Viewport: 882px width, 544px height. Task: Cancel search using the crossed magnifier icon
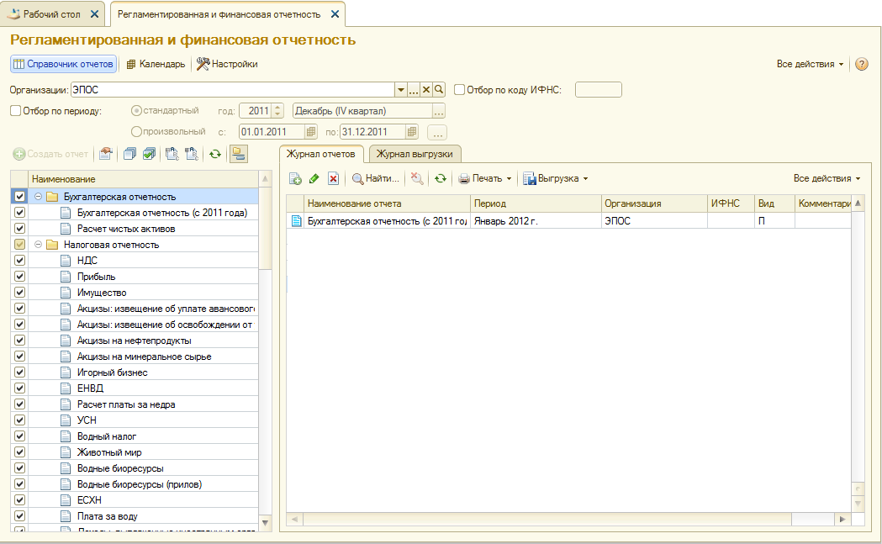[x=417, y=178]
